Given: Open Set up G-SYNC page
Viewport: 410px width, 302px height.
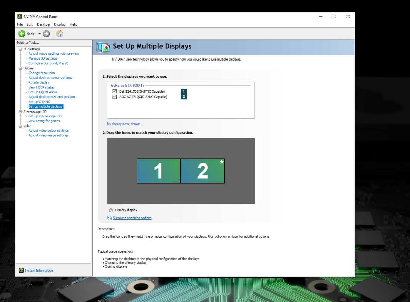Looking at the screenshot, I should (39, 102).
